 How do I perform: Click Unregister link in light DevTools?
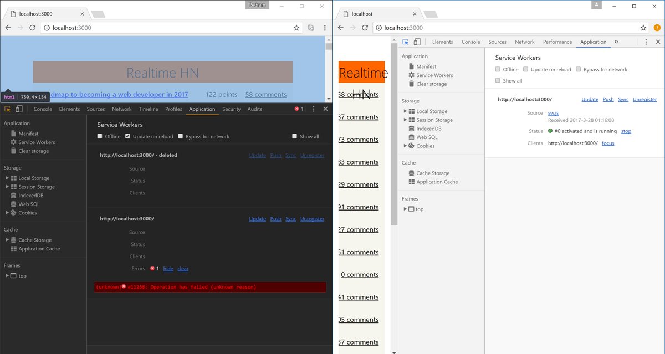click(x=644, y=99)
